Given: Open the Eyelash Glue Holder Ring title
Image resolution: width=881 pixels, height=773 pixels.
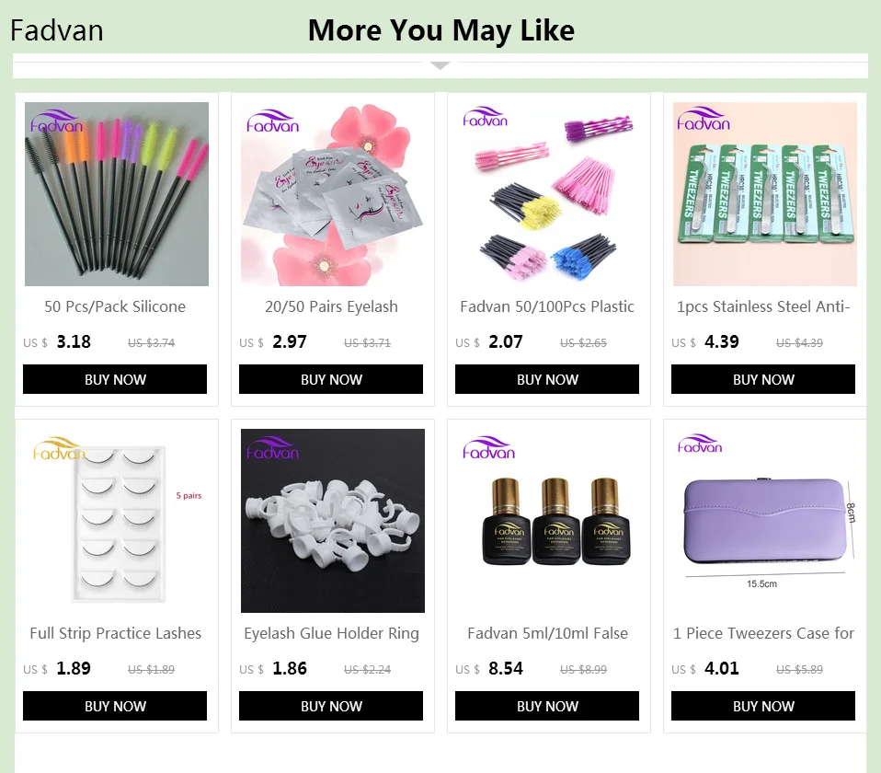Looking at the screenshot, I should (x=331, y=633).
